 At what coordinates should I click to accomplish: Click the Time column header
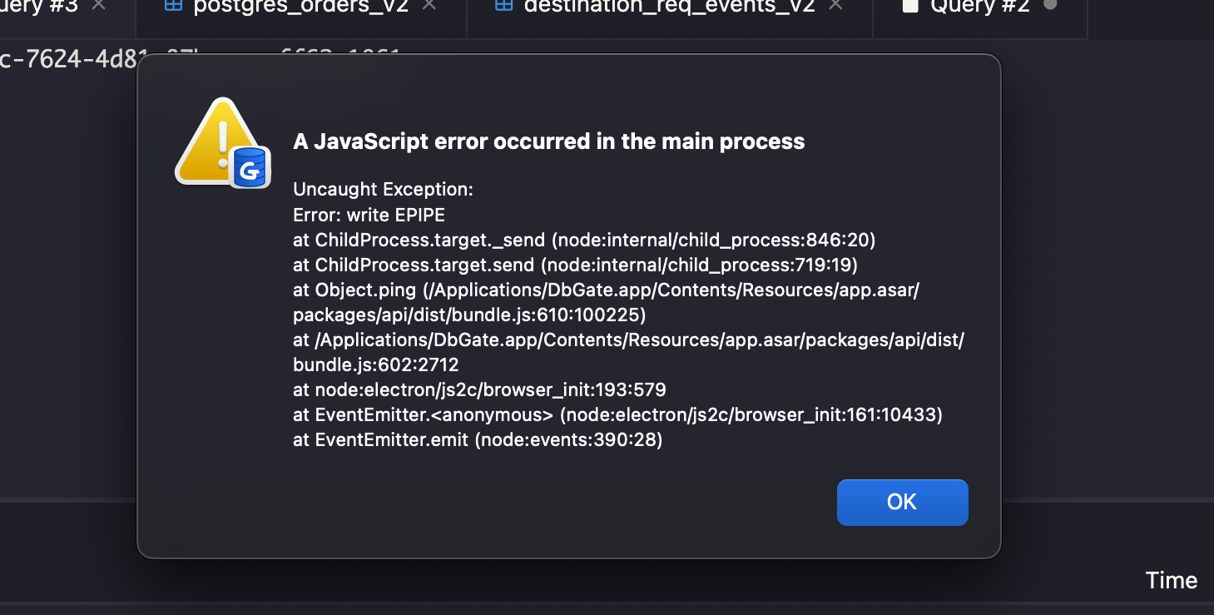[1172, 580]
